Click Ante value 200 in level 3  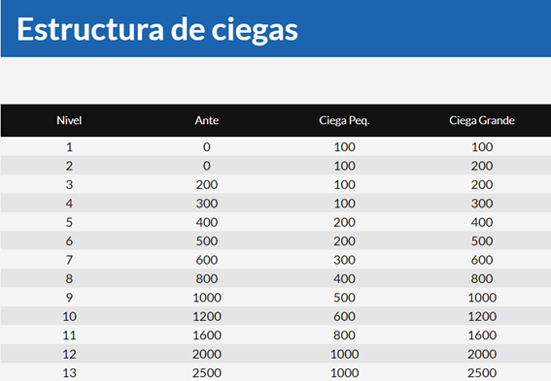pos(207,185)
